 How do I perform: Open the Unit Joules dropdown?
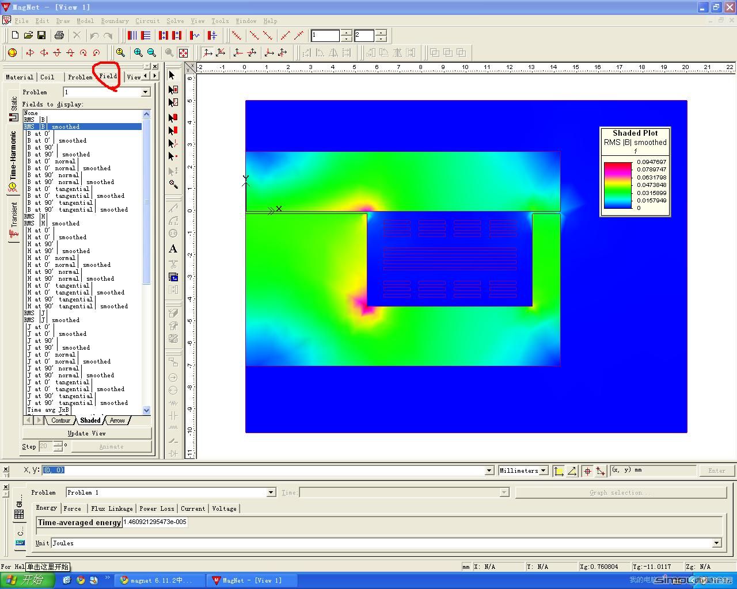click(717, 543)
